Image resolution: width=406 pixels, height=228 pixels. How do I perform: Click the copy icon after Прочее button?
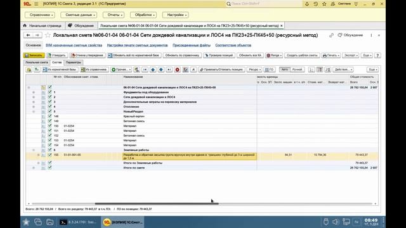coord(137,70)
